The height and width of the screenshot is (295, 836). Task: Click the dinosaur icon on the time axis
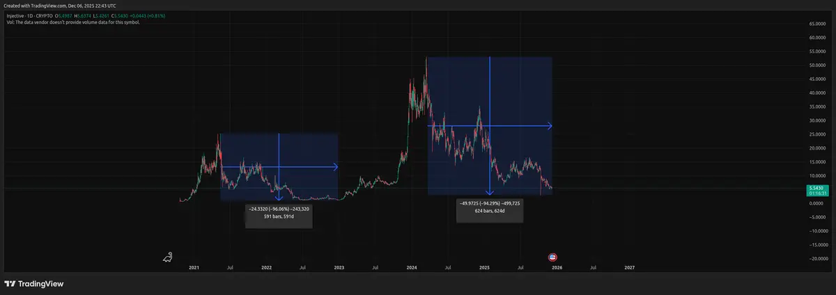click(168, 257)
